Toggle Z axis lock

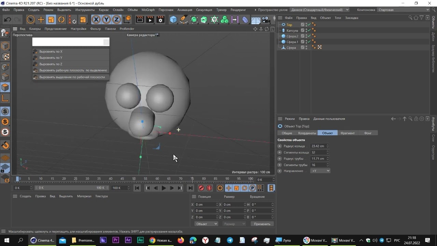(x=117, y=20)
